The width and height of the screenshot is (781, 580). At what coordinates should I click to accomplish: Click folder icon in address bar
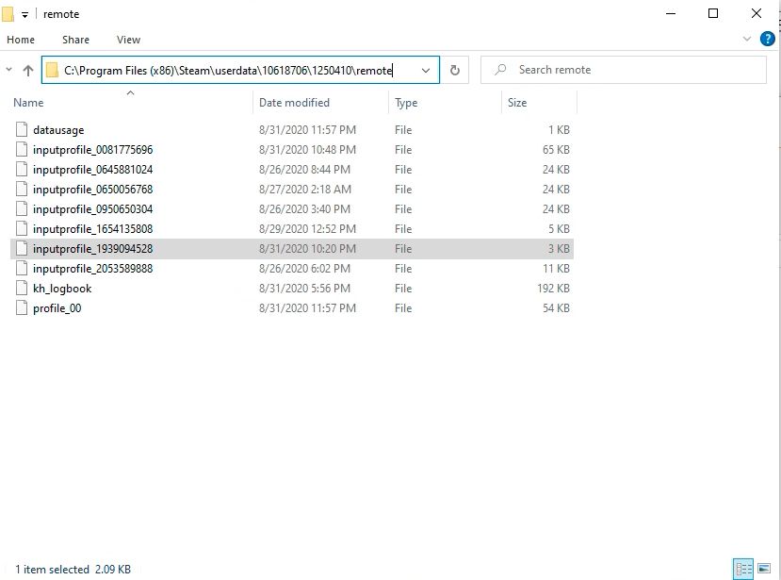coord(52,71)
